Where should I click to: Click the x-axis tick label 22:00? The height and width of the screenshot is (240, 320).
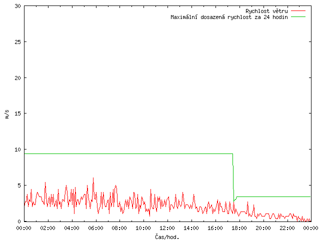pyautogui.click(x=287, y=228)
